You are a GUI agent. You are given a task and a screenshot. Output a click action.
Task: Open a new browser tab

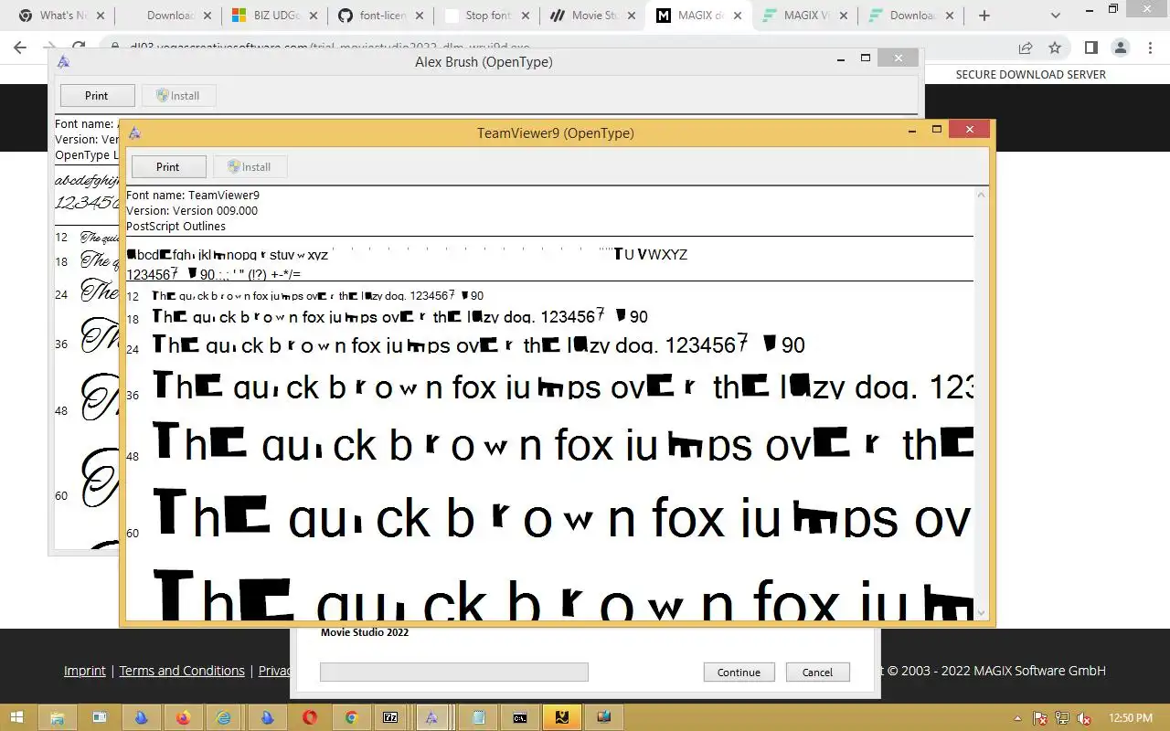tap(984, 16)
